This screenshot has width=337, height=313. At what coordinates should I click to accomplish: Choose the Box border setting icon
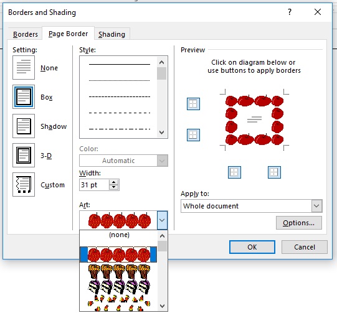coord(24,96)
